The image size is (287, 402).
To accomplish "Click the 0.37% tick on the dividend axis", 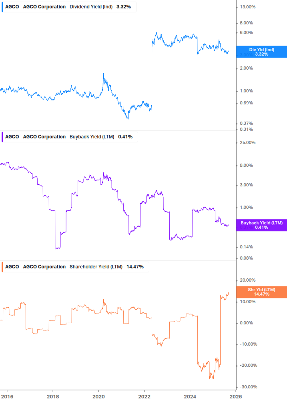I will coord(246,123).
